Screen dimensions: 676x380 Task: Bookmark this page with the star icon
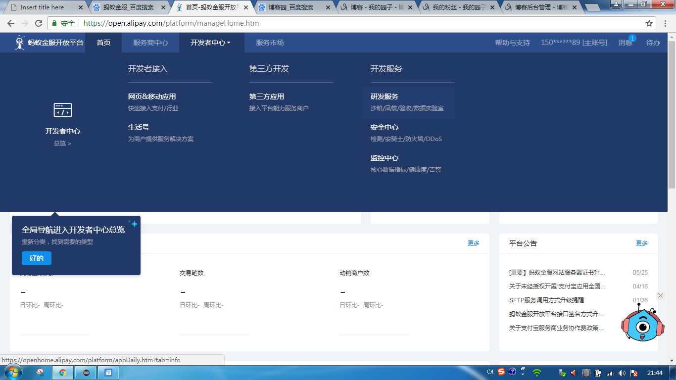pos(649,23)
